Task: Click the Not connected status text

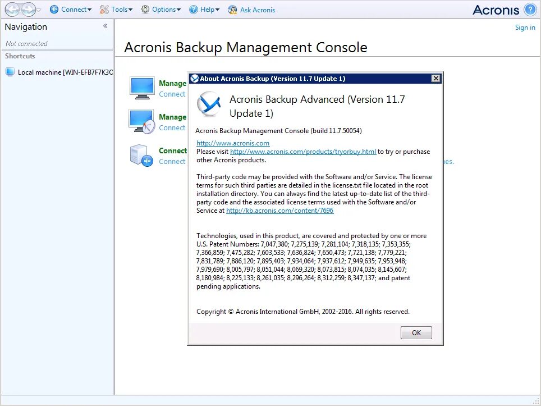Action: (x=26, y=43)
